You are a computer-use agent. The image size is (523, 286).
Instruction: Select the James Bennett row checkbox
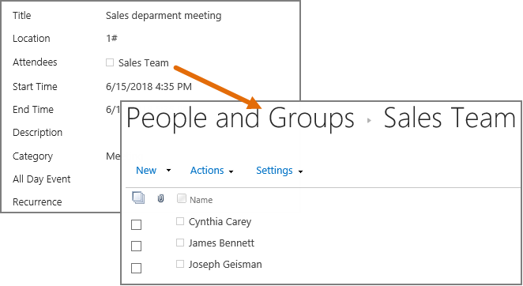(136, 246)
